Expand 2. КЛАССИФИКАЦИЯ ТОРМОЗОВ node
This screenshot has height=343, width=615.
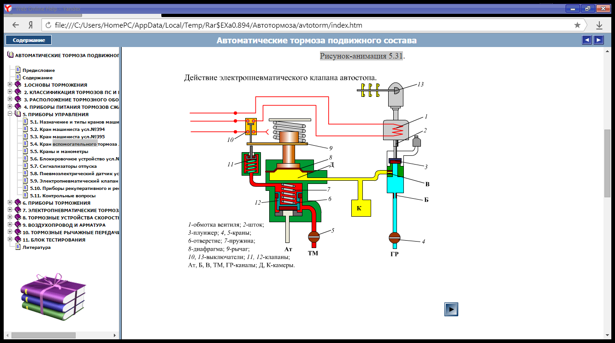click(x=10, y=92)
